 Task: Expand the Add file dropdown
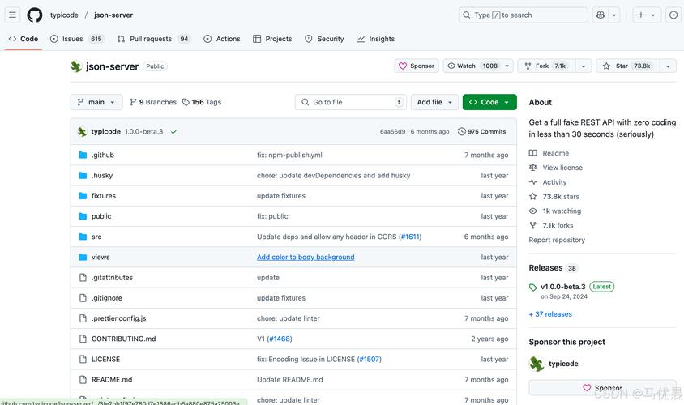pos(434,102)
